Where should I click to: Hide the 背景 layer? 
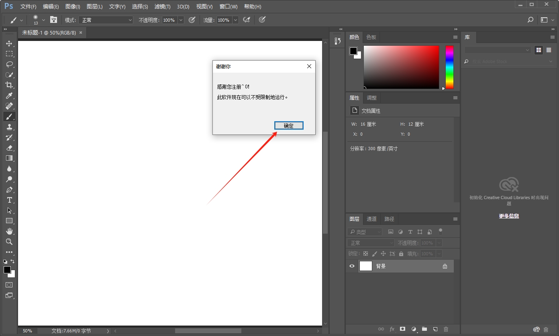pos(352,266)
